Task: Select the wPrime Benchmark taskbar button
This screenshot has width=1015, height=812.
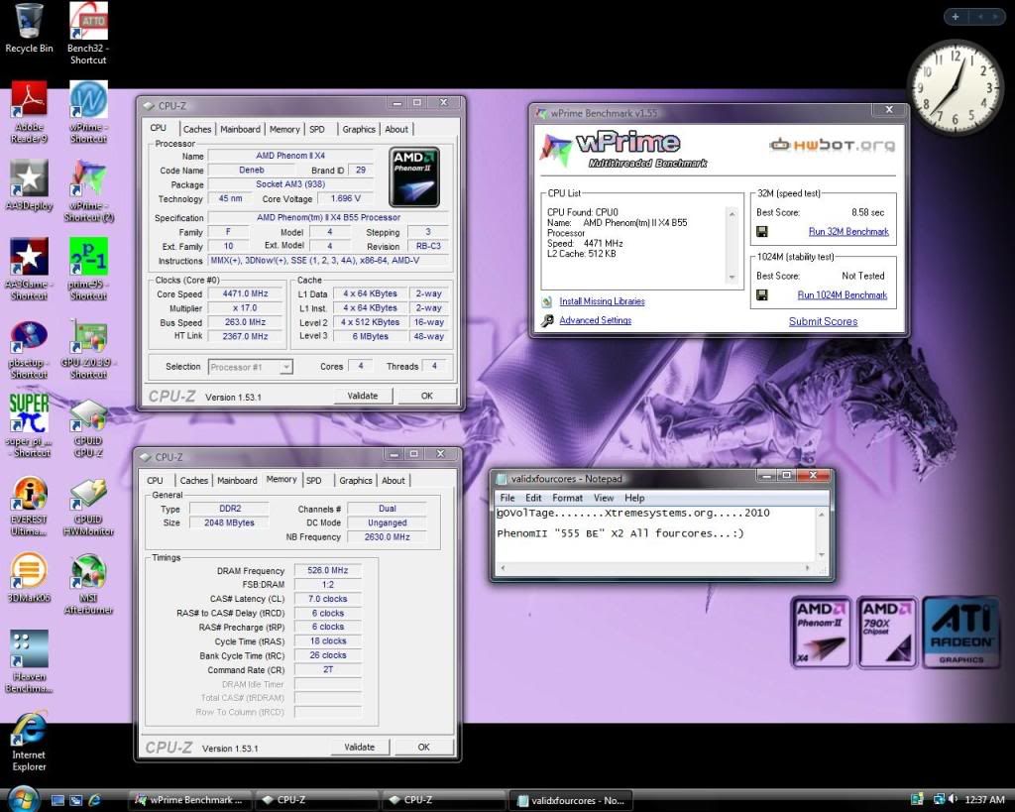Action: [189, 800]
